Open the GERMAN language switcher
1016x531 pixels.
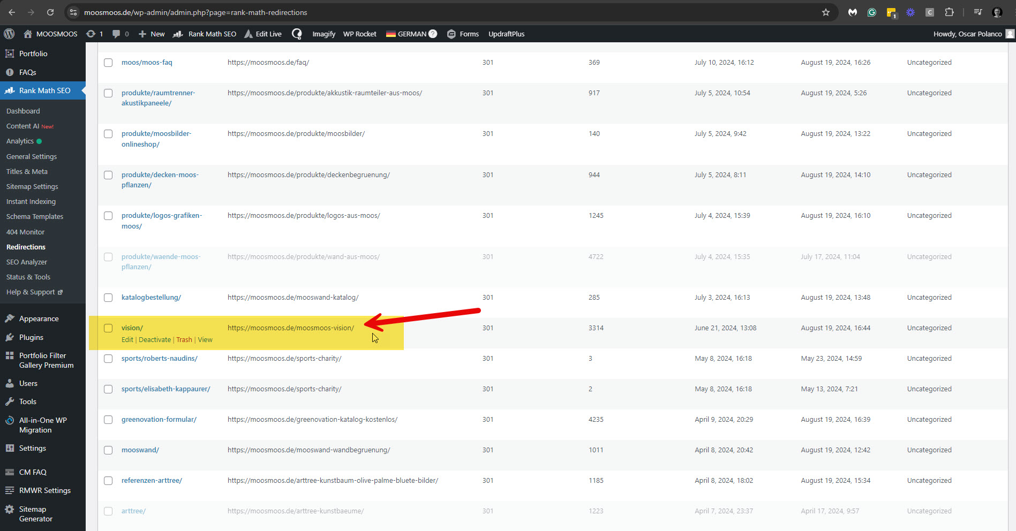click(411, 34)
